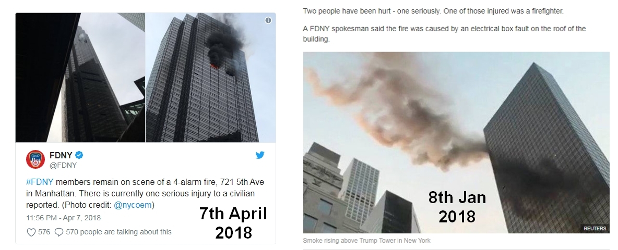The width and height of the screenshot is (618, 250).
Task: Open left skyscraper photo in tweet
Action: [x=80, y=78]
